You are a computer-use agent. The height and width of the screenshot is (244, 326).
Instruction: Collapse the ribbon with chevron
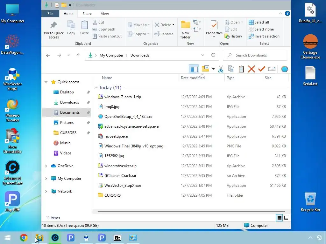[280, 13]
